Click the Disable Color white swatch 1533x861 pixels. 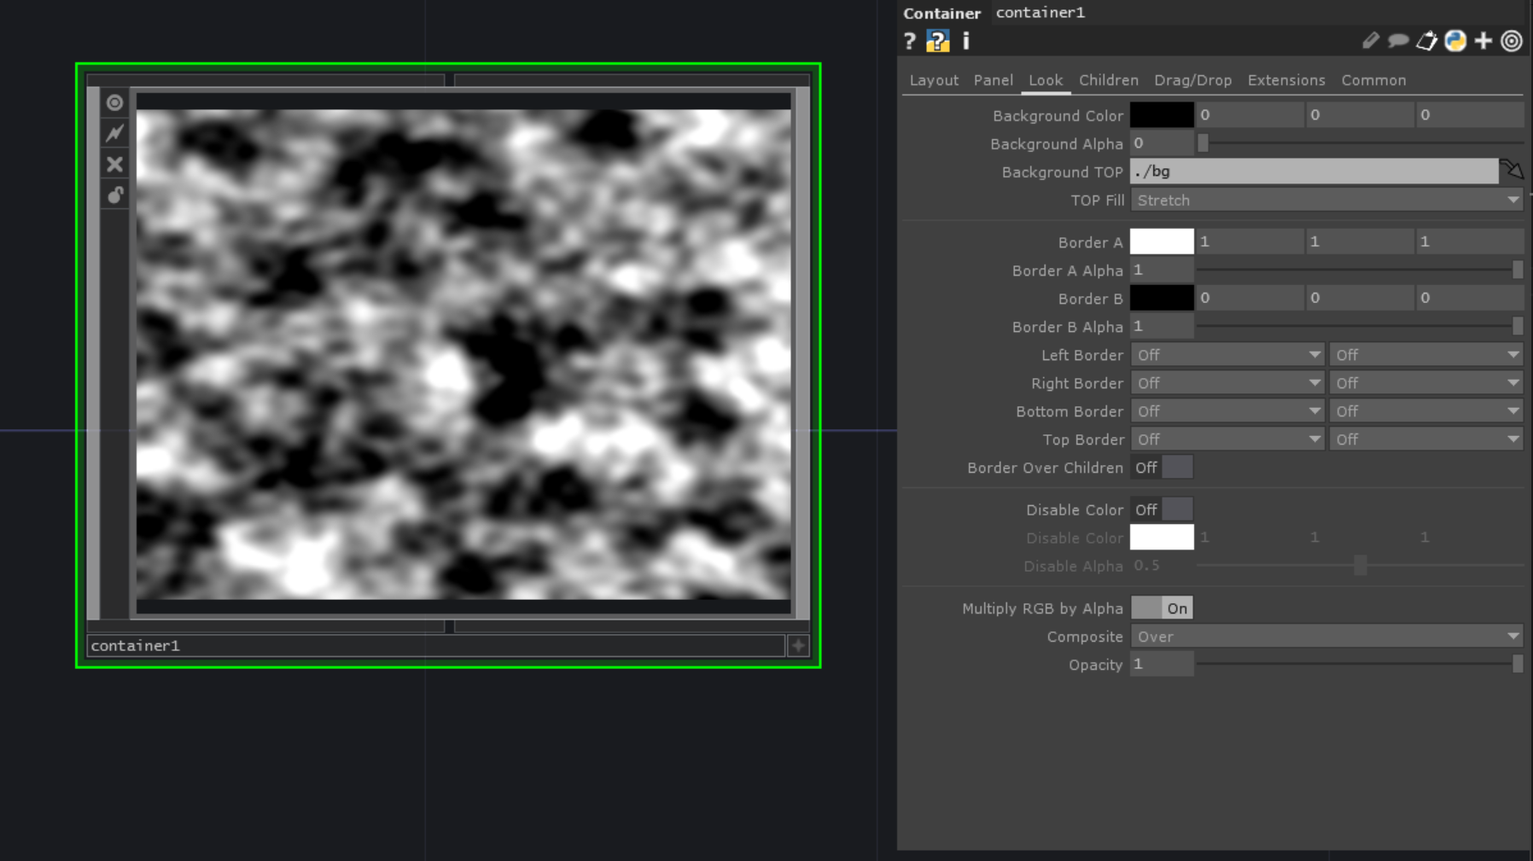pyautogui.click(x=1162, y=538)
